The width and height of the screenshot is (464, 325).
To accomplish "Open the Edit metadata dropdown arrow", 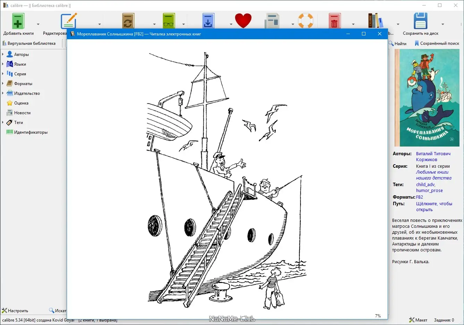I will 100,24.
